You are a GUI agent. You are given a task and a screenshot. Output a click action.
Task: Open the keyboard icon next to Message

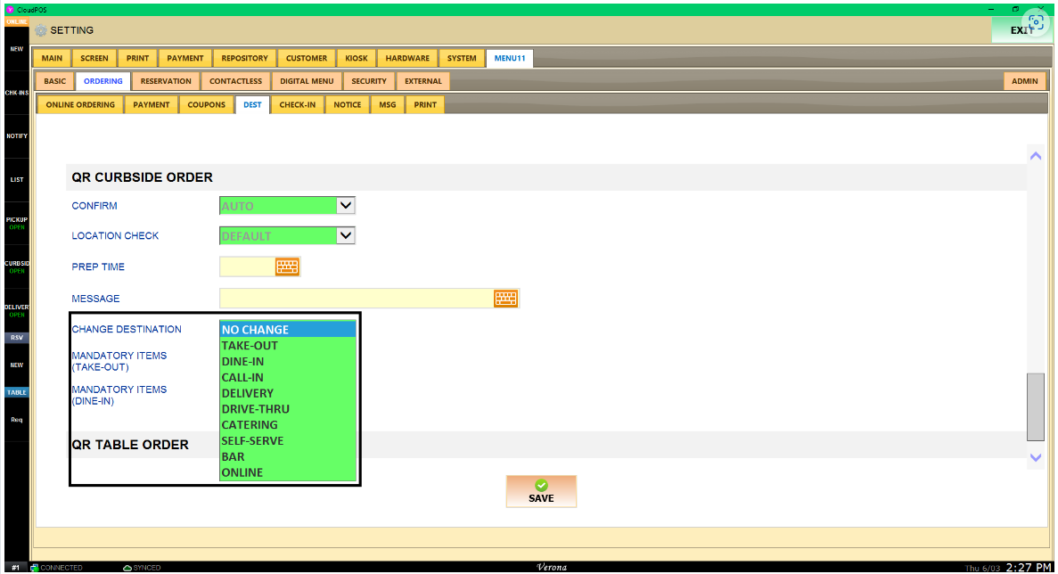[x=505, y=299]
